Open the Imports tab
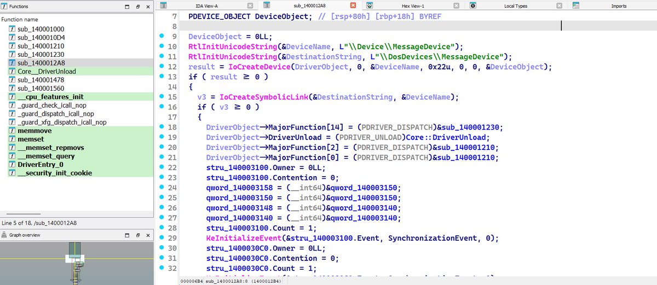The height and width of the screenshot is (285, 657). click(613, 5)
